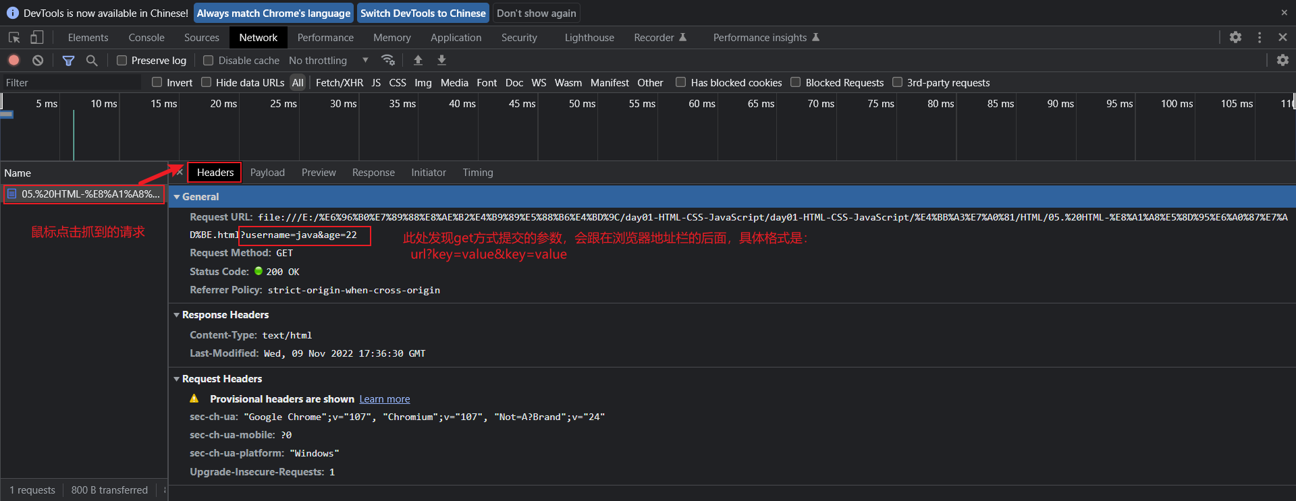This screenshot has height=501, width=1296.
Task: Select the Headers detail tab
Action: tap(215, 173)
